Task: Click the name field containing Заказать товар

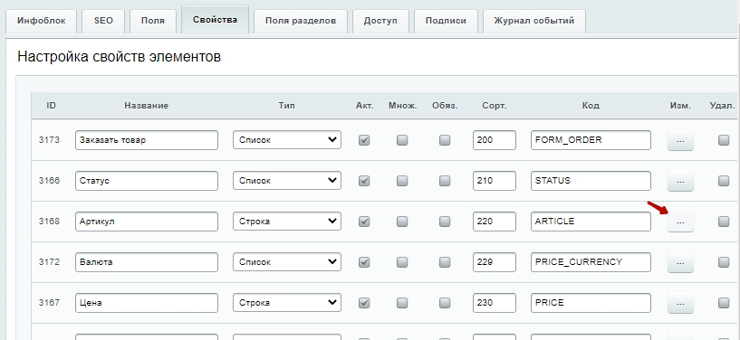Action: tap(147, 140)
